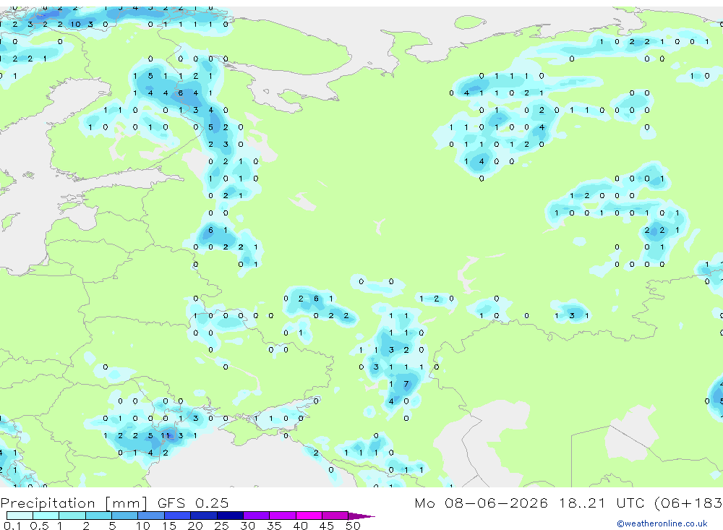Click the '11' precipitation value on the map

(165, 435)
